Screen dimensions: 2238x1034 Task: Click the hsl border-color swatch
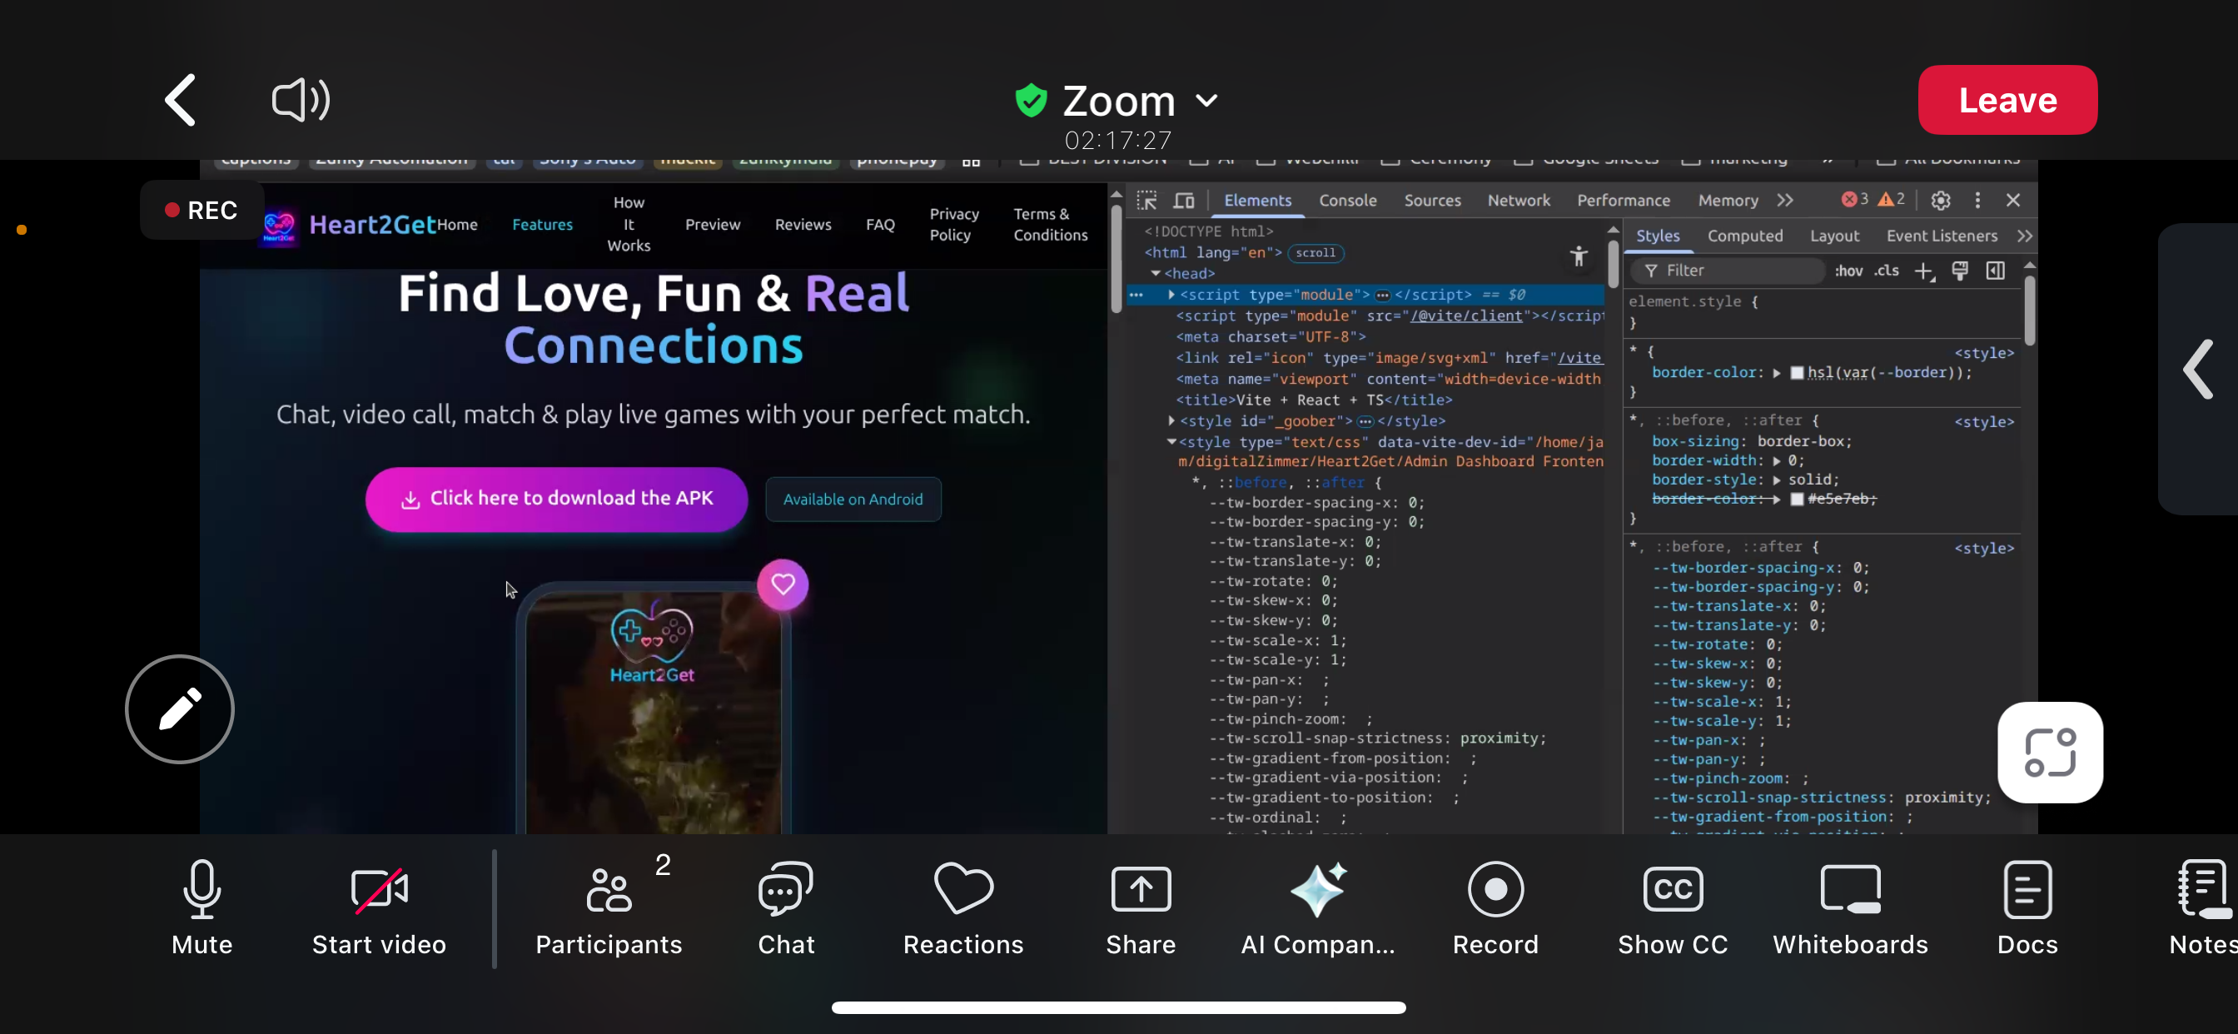click(x=1797, y=373)
